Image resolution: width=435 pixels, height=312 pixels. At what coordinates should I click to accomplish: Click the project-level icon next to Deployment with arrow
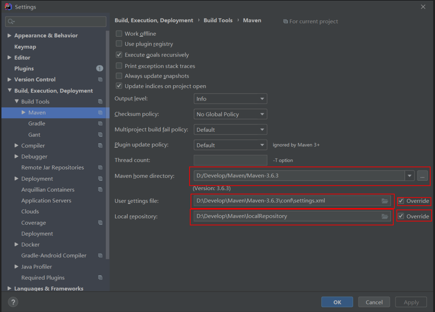click(100, 178)
